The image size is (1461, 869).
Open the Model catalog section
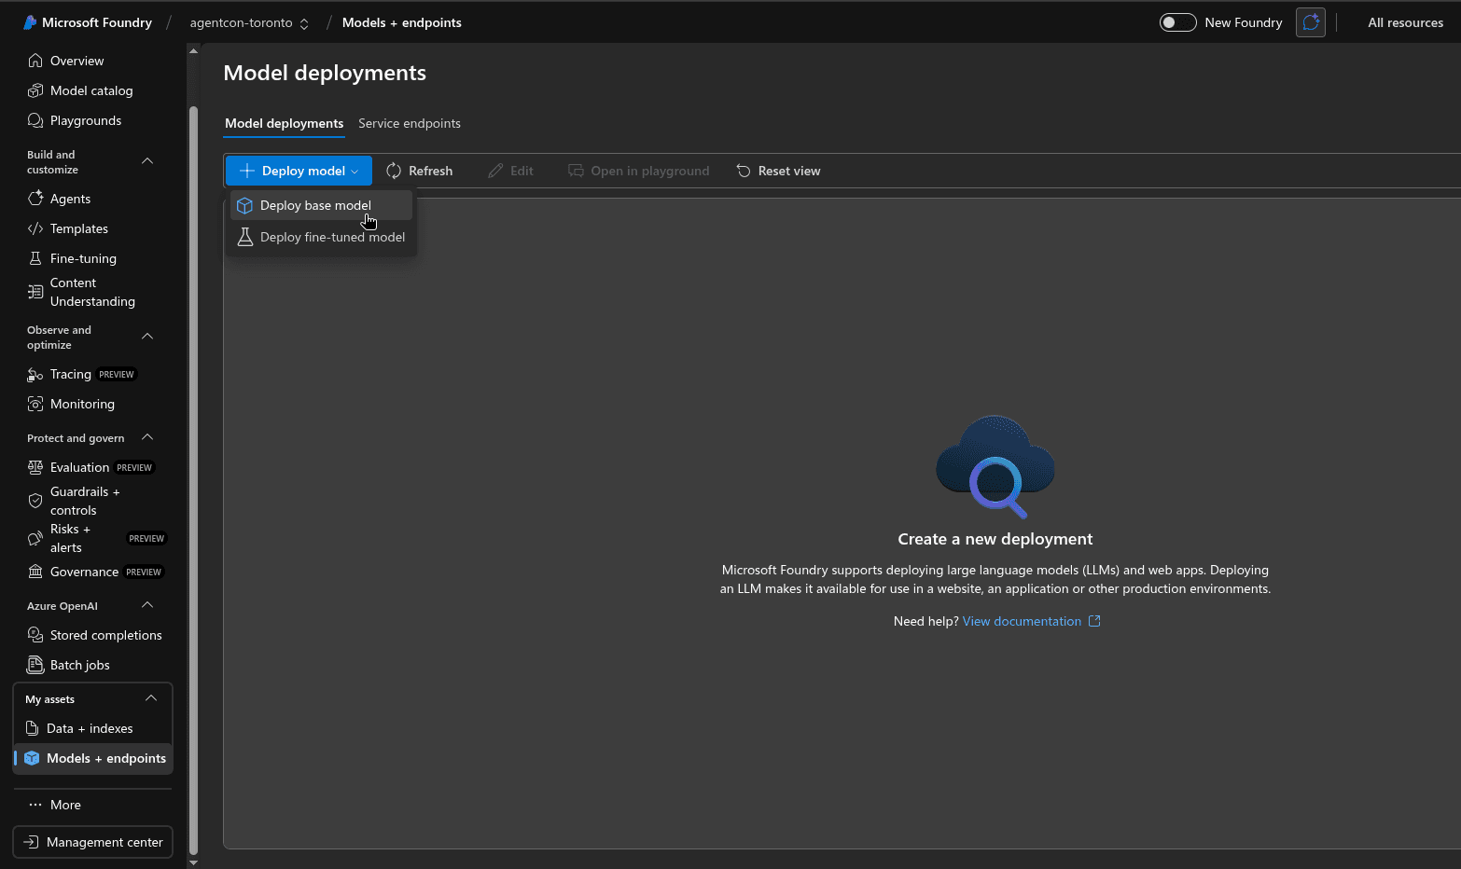tap(90, 90)
